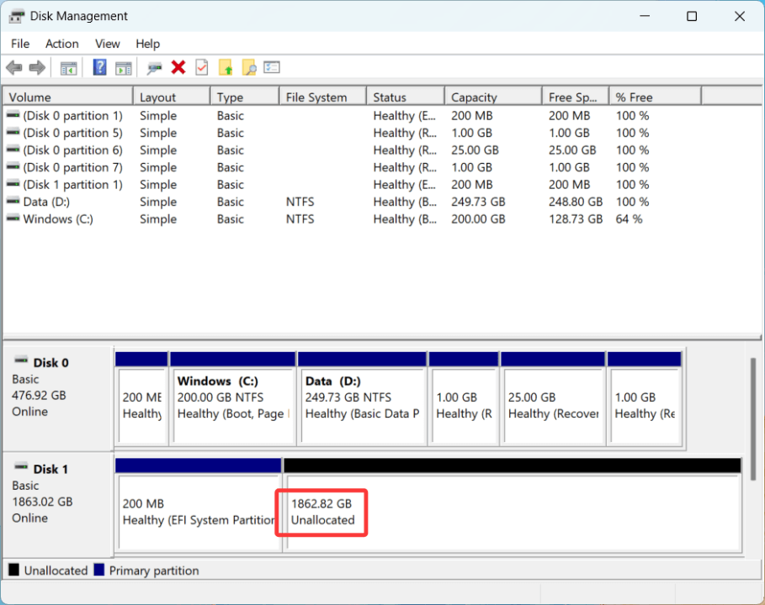This screenshot has width=765, height=605.
Task: Click the red X delete volume icon
Action: point(178,67)
